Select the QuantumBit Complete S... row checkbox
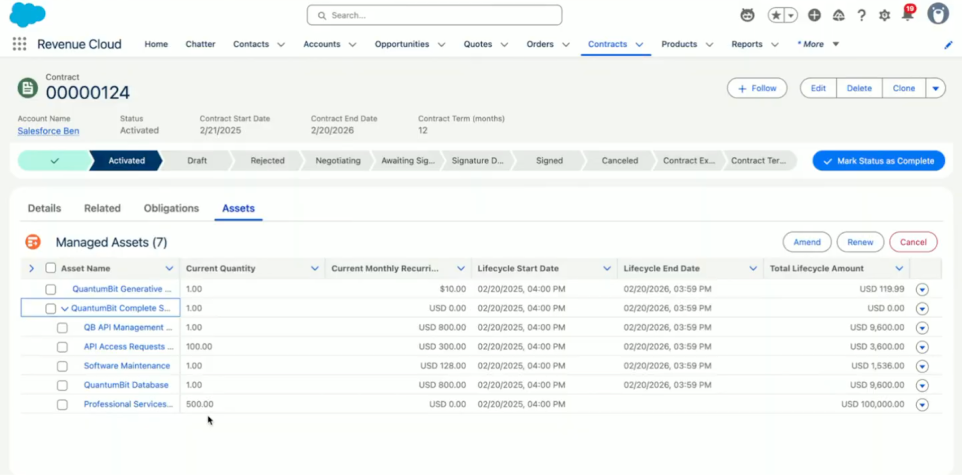This screenshot has height=475, width=962. (x=51, y=309)
